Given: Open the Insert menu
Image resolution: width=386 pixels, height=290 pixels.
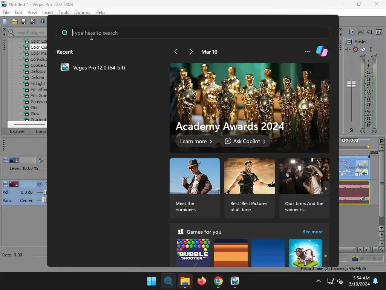Looking at the screenshot, I should [x=47, y=12].
